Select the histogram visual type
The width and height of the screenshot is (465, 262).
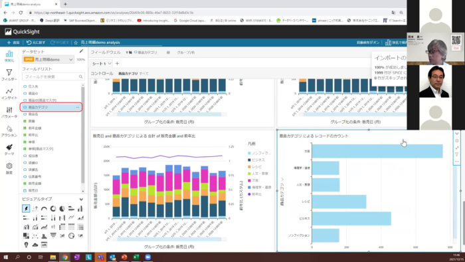click(44, 236)
